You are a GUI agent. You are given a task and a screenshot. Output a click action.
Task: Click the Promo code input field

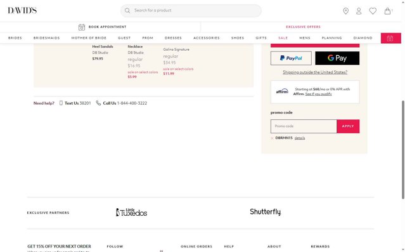(304, 126)
